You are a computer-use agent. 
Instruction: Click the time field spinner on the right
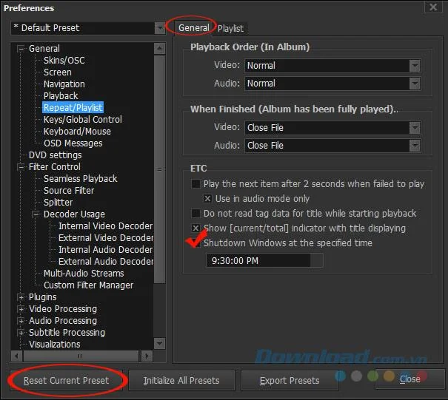(x=317, y=261)
